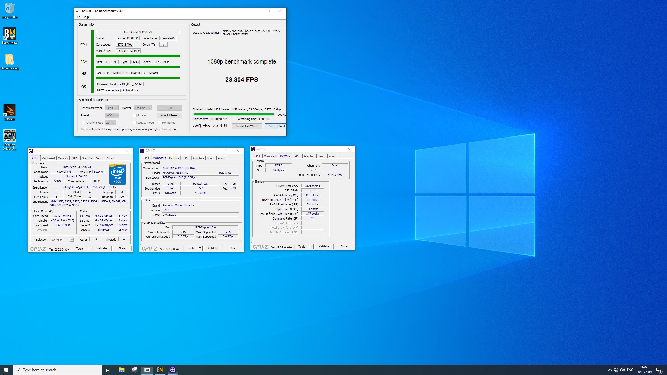Select the Mainboard tab in the CPU-tab CPU-Z window
The width and height of the screenshot is (667, 375).
pos(48,158)
